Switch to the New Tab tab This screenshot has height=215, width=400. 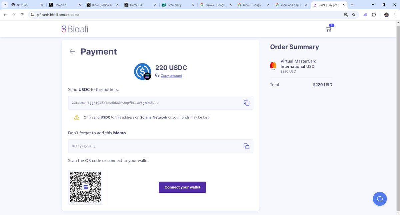pyautogui.click(x=27, y=5)
